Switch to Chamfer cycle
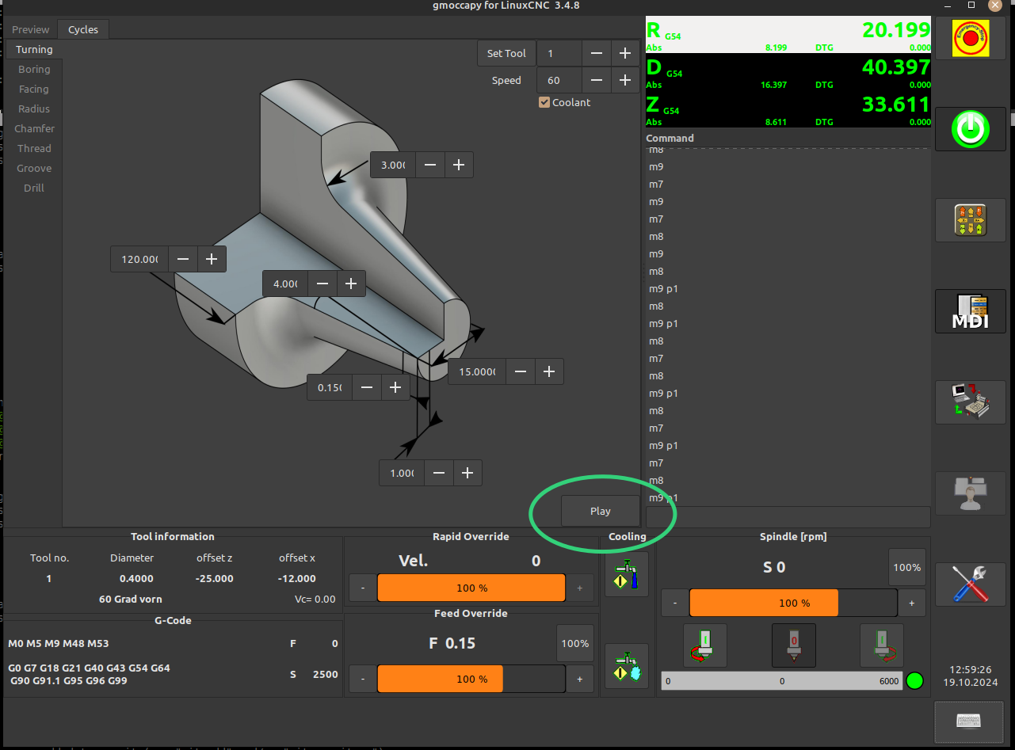The image size is (1015, 750). click(34, 128)
